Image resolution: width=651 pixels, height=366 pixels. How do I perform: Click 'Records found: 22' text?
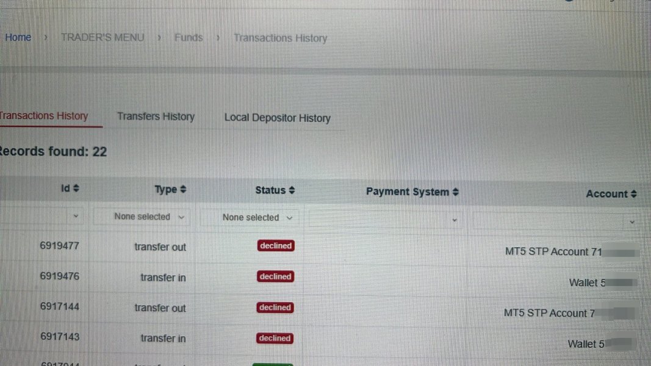point(53,151)
